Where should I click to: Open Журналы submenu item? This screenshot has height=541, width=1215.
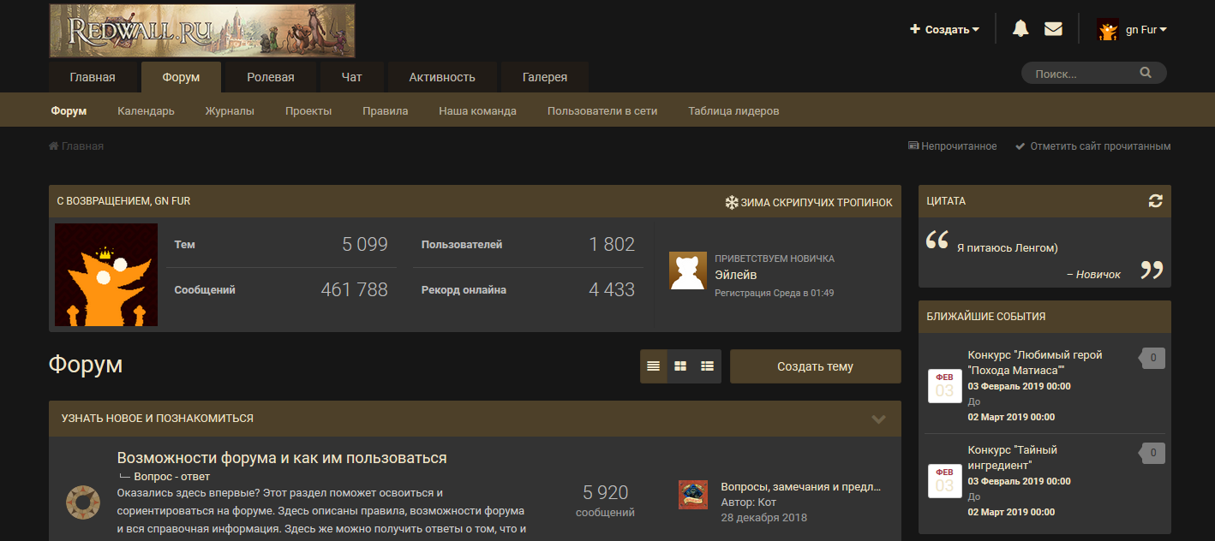pos(230,110)
